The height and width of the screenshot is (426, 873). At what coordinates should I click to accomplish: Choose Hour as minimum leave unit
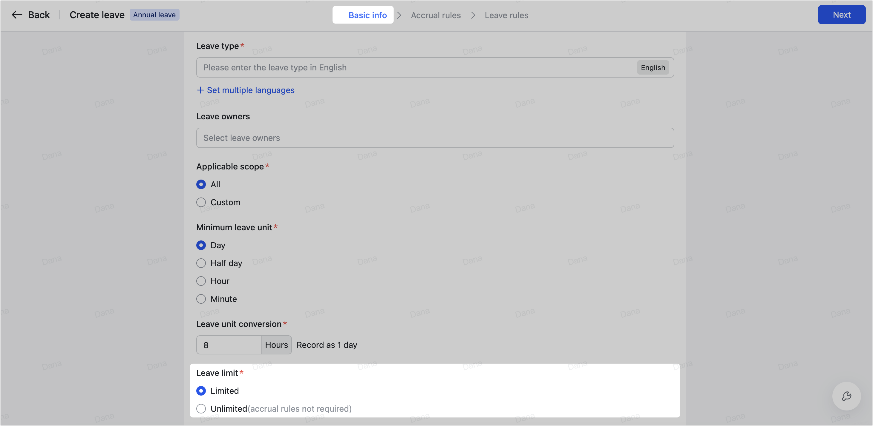click(201, 281)
